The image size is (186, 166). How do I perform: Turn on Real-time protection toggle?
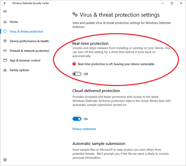click(x=77, y=74)
